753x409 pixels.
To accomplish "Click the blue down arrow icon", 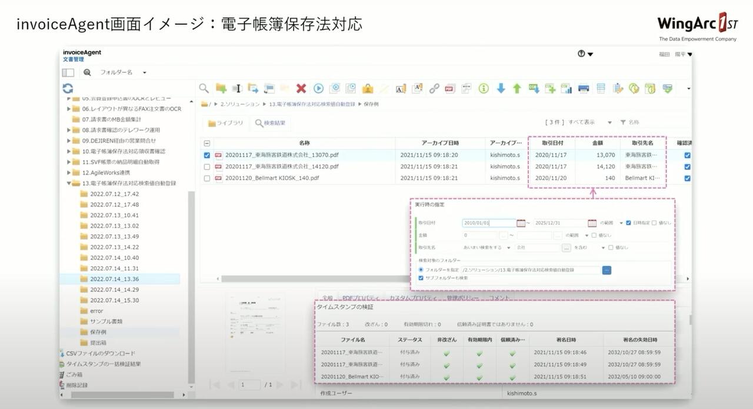I will 501,88.
